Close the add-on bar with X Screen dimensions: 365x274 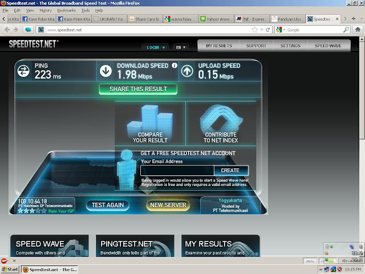tap(14, 261)
